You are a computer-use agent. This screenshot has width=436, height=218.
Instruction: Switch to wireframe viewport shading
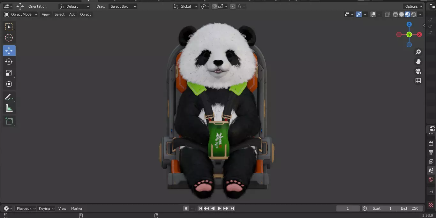pyautogui.click(x=395, y=14)
